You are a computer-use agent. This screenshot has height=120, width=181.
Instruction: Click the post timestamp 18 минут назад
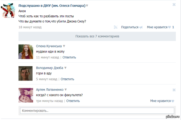(30, 27)
